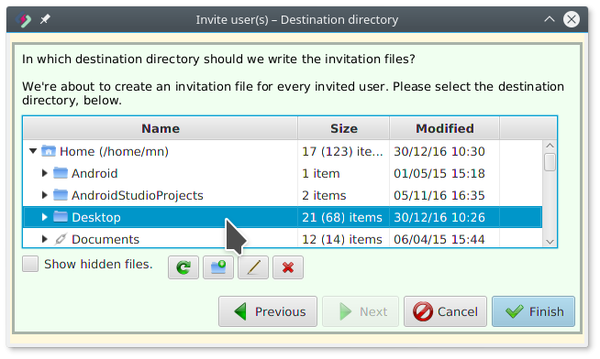Click the red X delete icon button

point(288,267)
